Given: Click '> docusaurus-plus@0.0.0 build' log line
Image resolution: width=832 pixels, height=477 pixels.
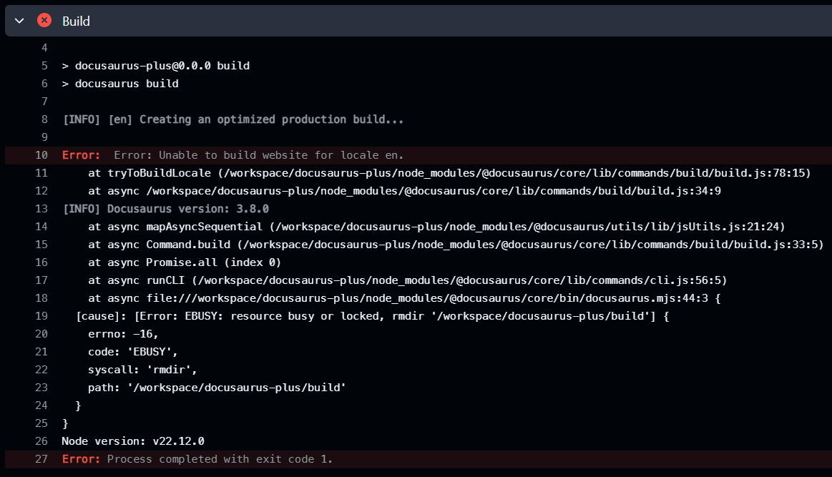Looking at the screenshot, I should tap(156, 66).
